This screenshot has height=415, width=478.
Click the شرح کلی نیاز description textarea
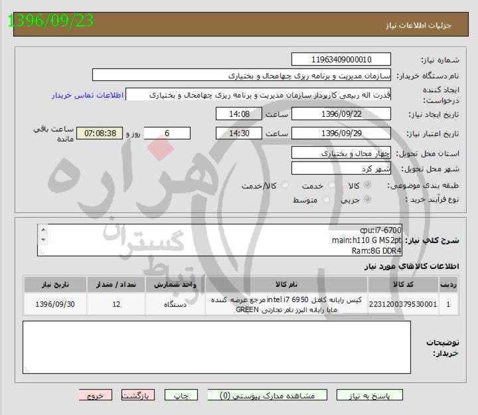(x=220, y=240)
